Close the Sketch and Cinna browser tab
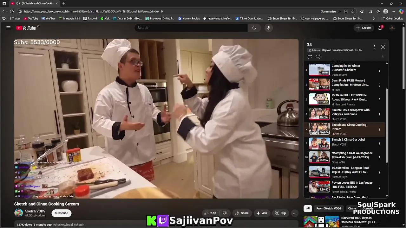Image resolution: width=406 pixels, height=228 pixels. (57, 3)
